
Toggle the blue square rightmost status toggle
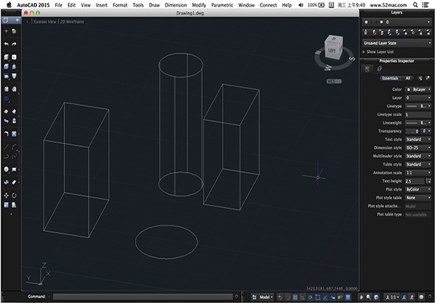(347, 297)
